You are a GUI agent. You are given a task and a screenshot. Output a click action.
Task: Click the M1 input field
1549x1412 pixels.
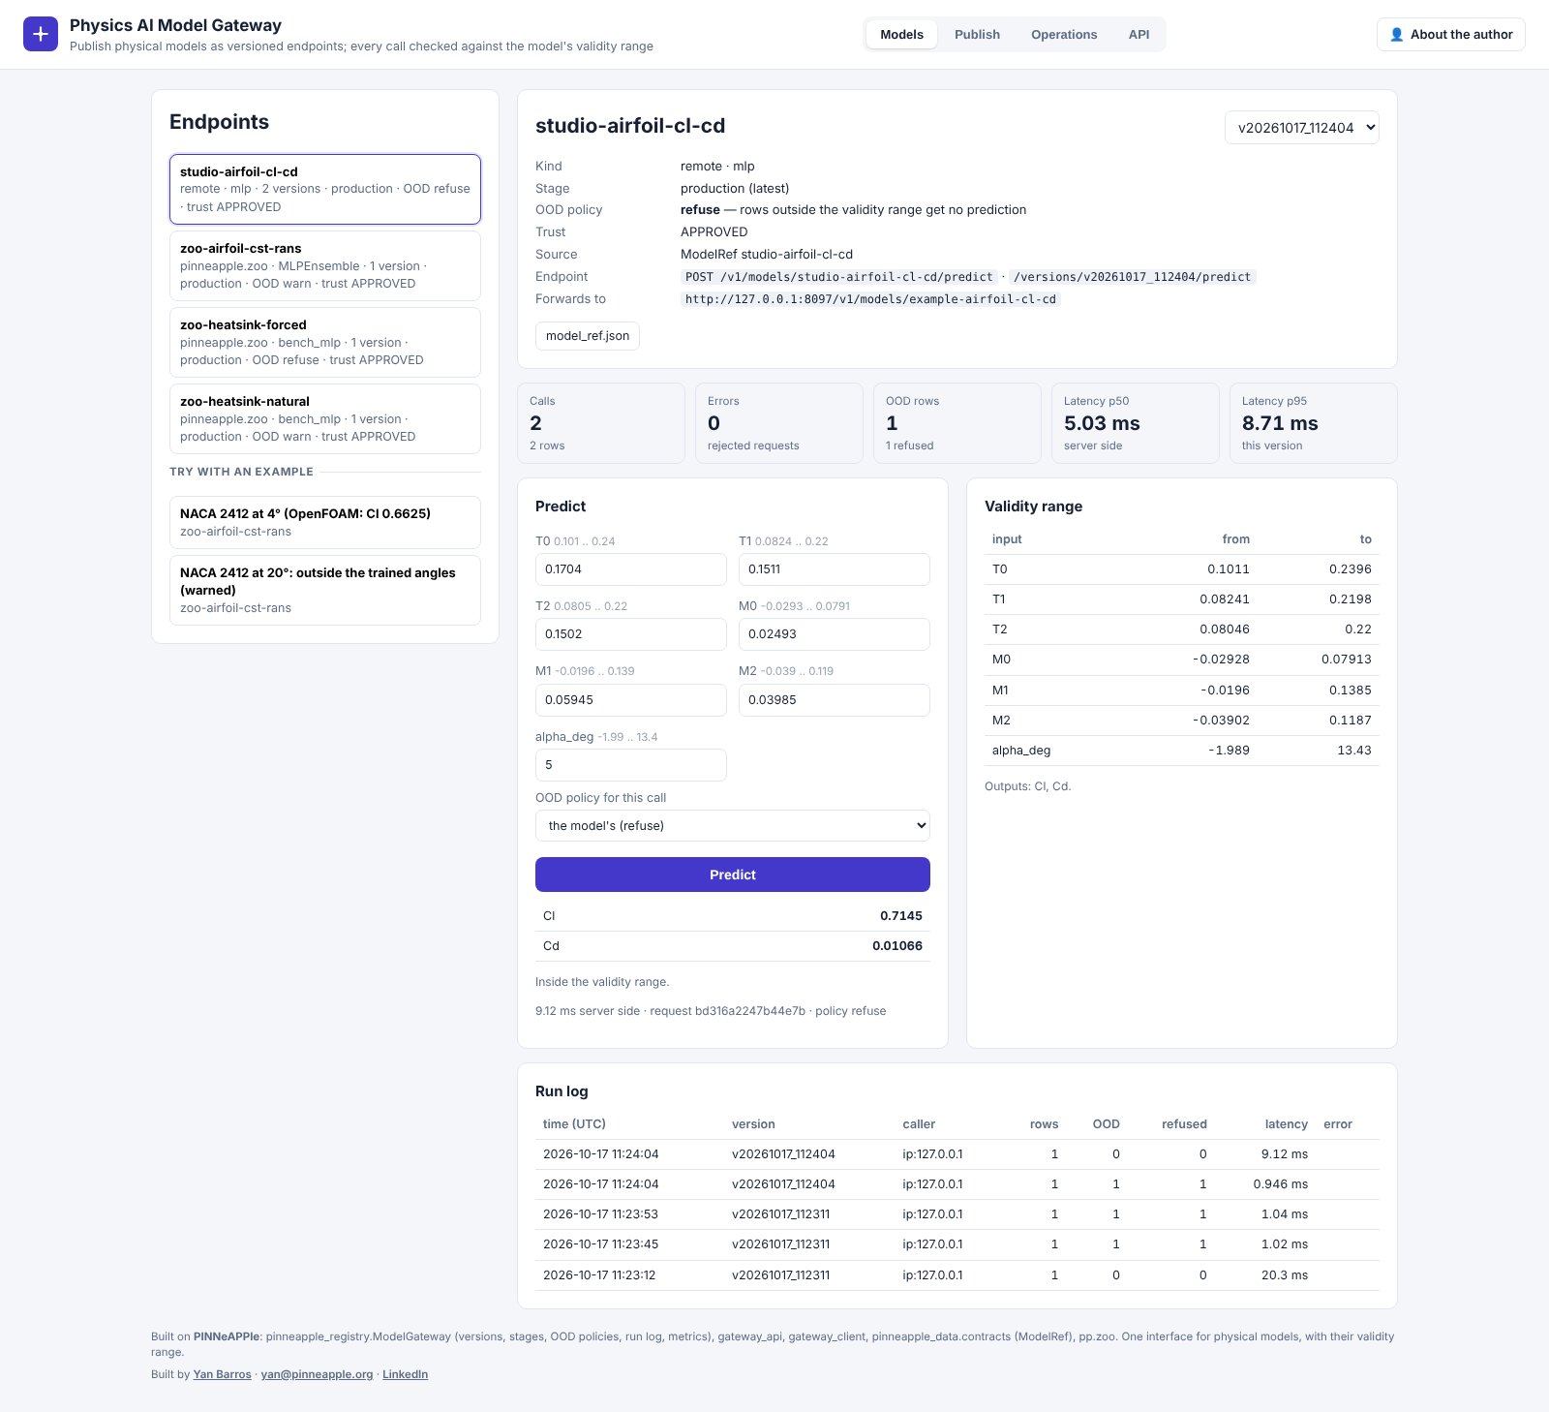pos(631,700)
